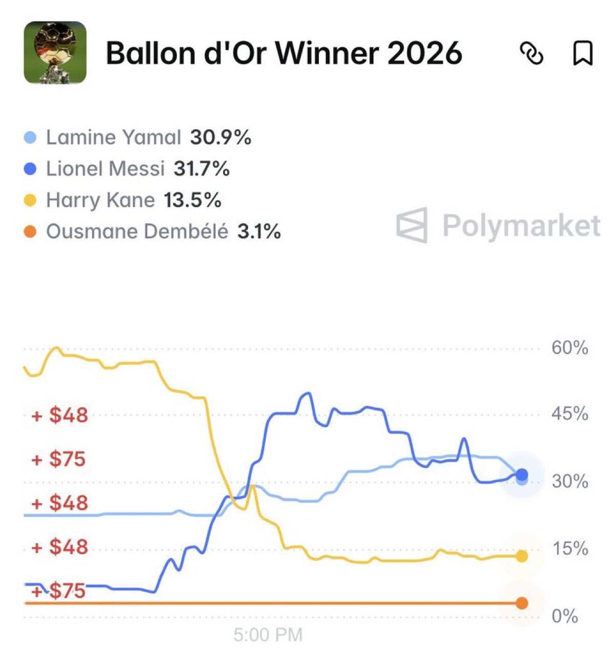Click Dembélé's orange endpoint marker on chart

click(x=522, y=603)
